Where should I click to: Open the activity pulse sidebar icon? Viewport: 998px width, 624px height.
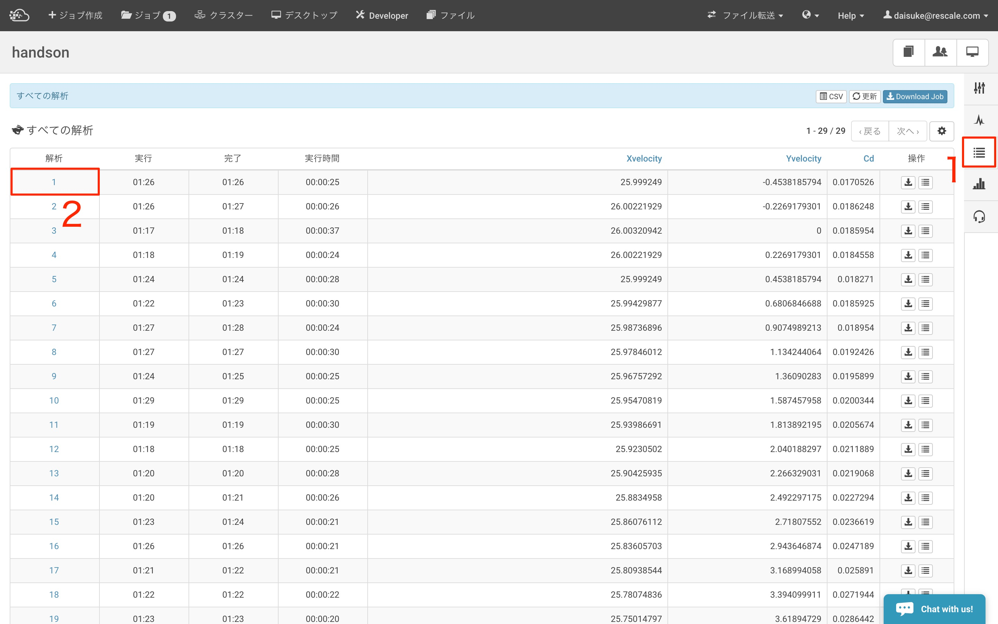tap(979, 120)
